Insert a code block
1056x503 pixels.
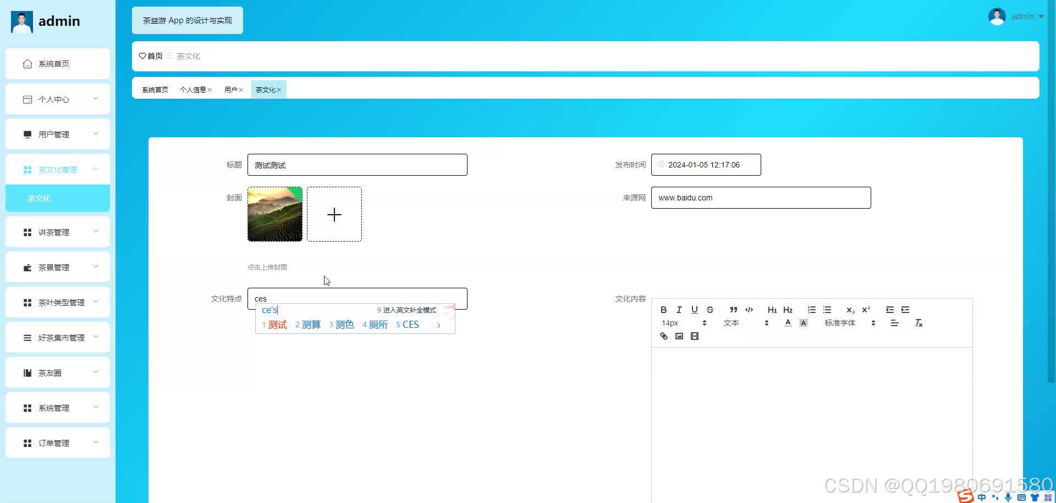749,310
